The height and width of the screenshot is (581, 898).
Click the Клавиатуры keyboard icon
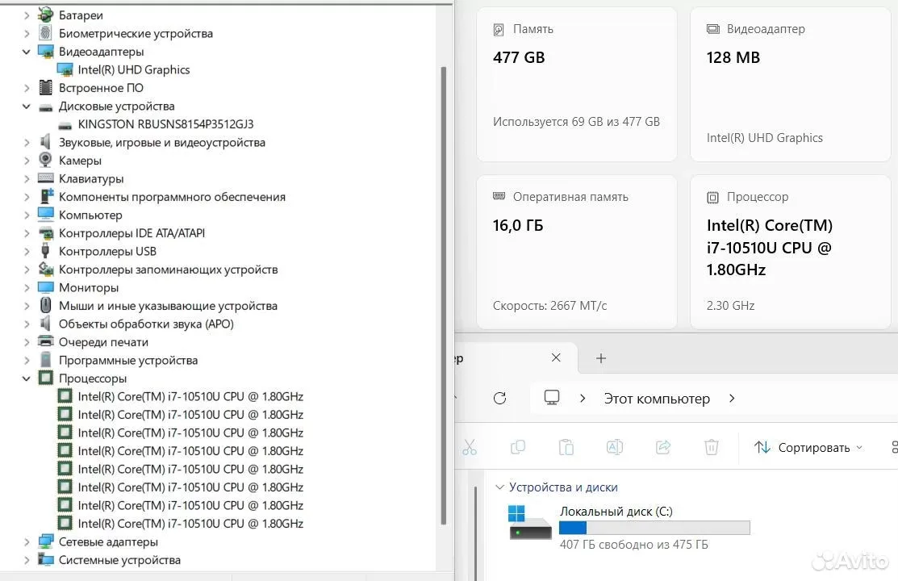(x=46, y=178)
